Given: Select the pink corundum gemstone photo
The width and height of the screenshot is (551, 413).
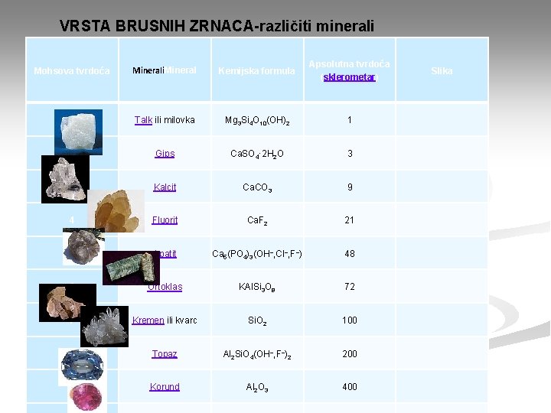Looking at the screenshot, I should (x=86, y=398).
